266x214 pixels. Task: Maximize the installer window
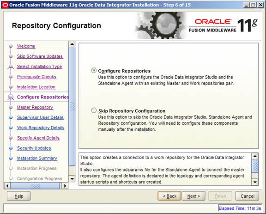pos(253,5)
